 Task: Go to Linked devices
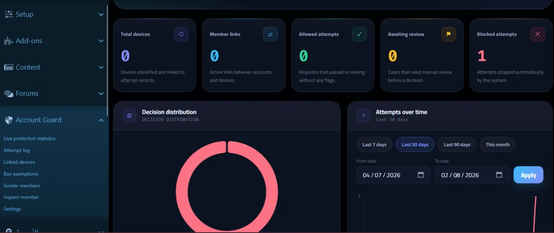tap(19, 162)
